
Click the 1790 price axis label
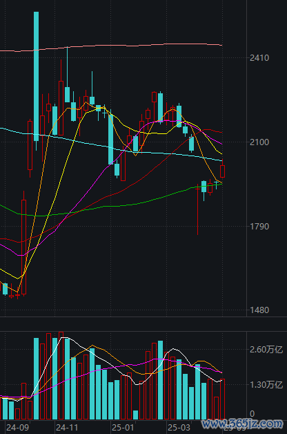(x=259, y=227)
